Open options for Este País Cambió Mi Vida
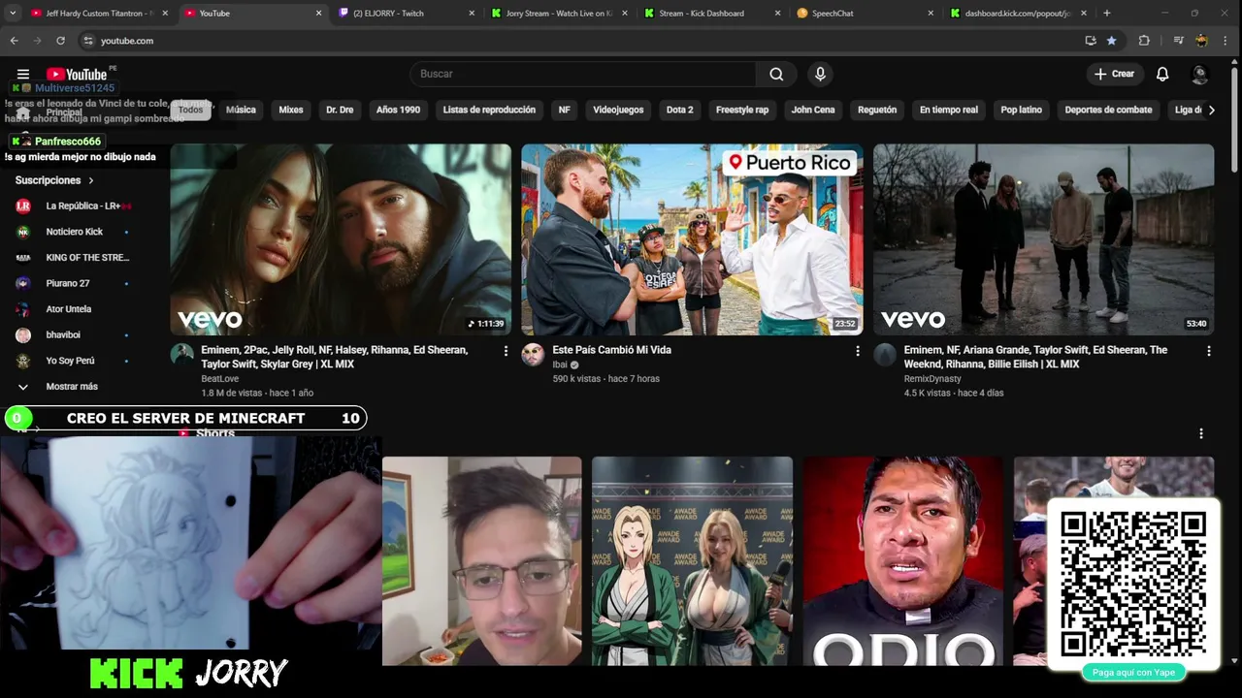 [x=857, y=351]
